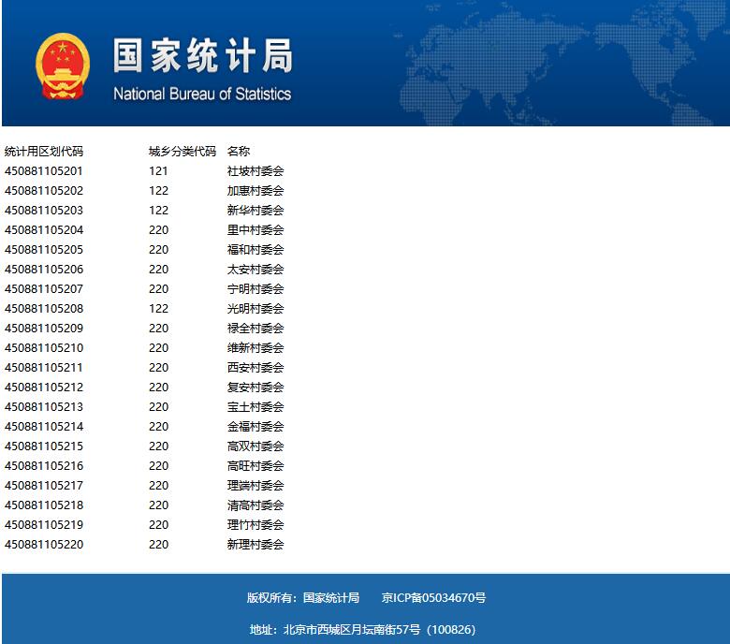This screenshot has width=730, height=644.
Task: Click 宁明村委会 name
Action: [255, 288]
